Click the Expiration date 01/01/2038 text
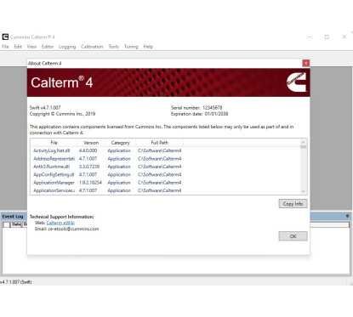The width and height of the screenshot is (353, 317). [199, 114]
